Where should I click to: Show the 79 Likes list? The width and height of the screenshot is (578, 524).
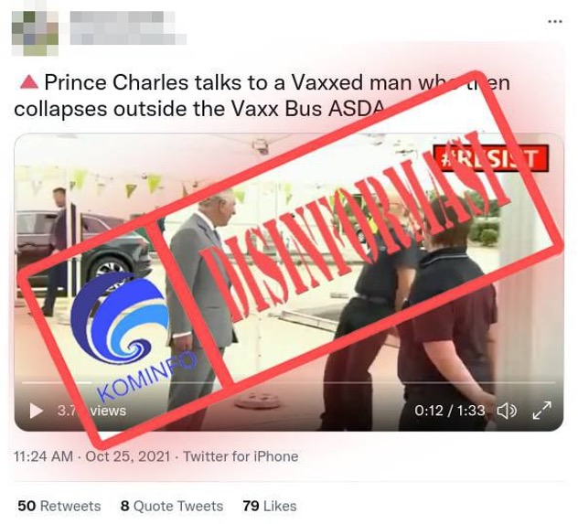click(270, 506)
